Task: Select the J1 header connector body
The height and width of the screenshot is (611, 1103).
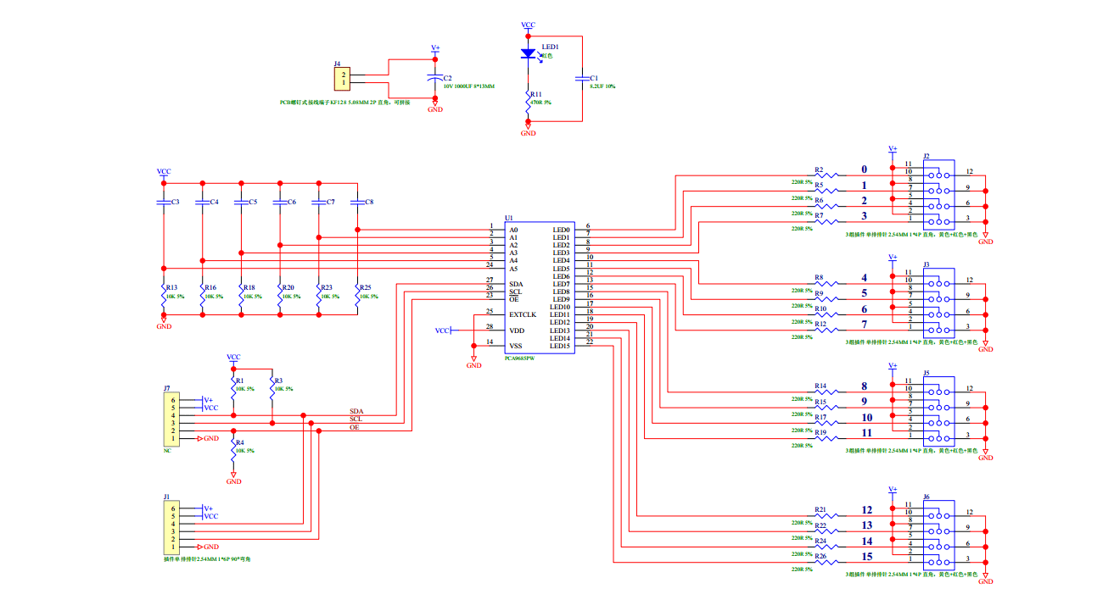Action: (x=172, y=527)
